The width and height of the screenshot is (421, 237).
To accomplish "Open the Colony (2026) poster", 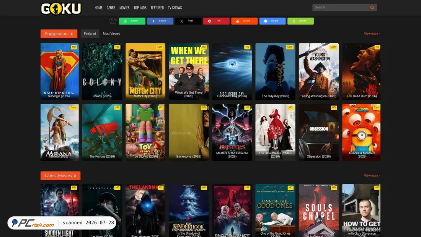I will (x=102, y=72).
